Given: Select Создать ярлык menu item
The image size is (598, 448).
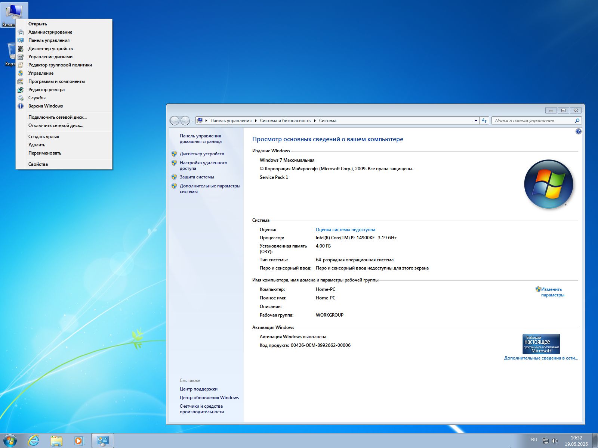Looking at the screenshot, I should (64, 137).
